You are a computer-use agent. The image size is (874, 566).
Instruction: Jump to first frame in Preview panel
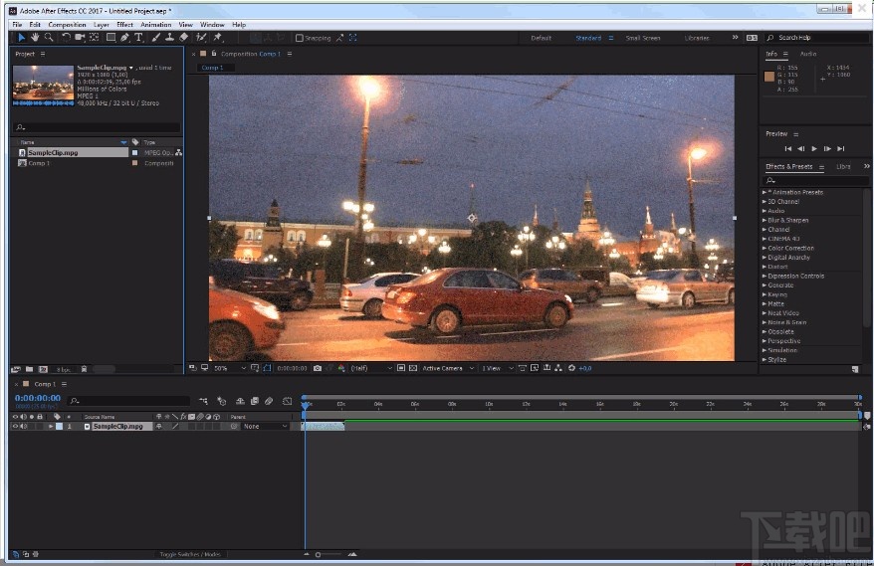click(x=787, y=149)
